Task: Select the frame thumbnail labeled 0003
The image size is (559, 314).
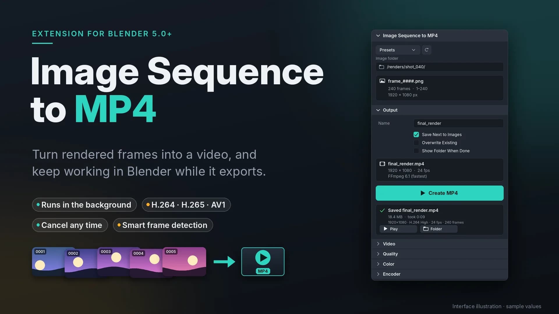Action: (114, 261)
